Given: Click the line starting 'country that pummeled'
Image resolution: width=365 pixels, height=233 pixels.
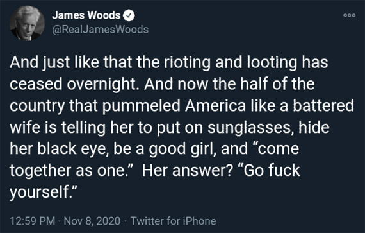Looking at the screenshot, I should 182,106.
